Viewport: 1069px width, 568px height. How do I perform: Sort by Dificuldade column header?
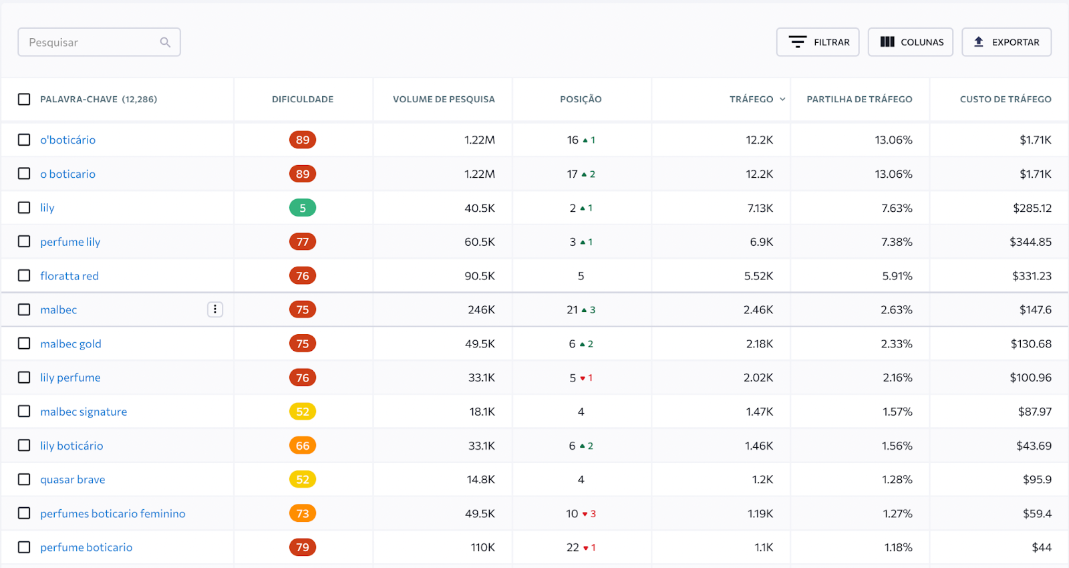click(x=303, y=99)
